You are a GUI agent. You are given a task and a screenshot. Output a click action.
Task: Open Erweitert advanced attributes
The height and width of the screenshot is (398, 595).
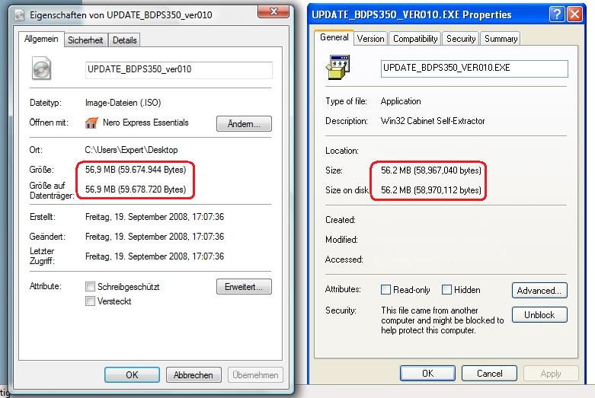coord(244,287)
